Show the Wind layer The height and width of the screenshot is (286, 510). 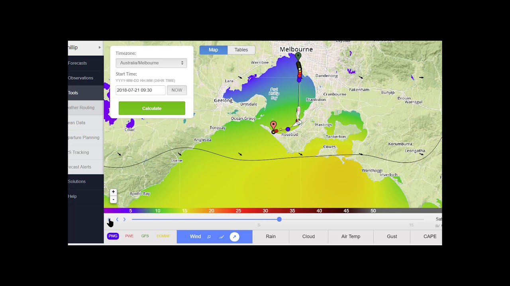(195, 236)
